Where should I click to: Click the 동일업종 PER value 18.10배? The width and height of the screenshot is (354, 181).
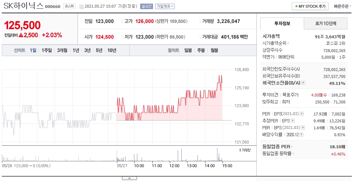[337, 147]
